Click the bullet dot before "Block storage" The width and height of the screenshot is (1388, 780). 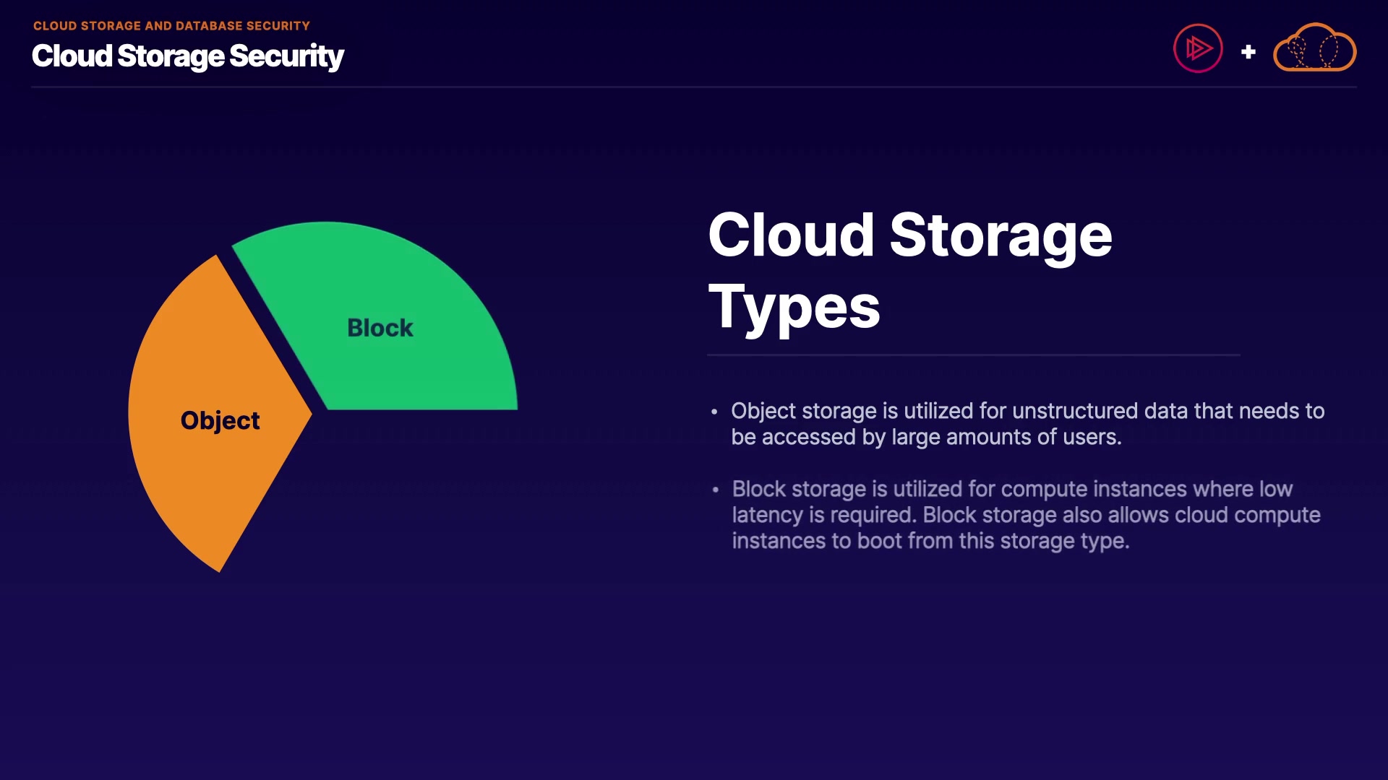(715, 490)
